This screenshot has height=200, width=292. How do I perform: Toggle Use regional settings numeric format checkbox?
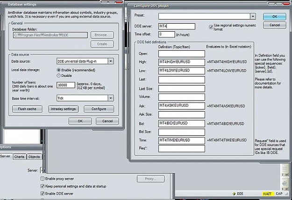[x=211, y=27]
